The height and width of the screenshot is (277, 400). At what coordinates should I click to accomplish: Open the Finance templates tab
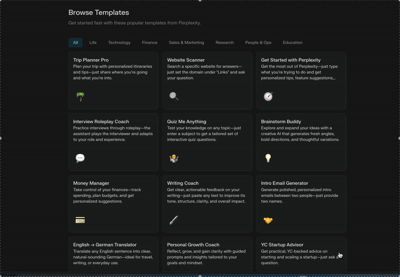click(149, 42)
